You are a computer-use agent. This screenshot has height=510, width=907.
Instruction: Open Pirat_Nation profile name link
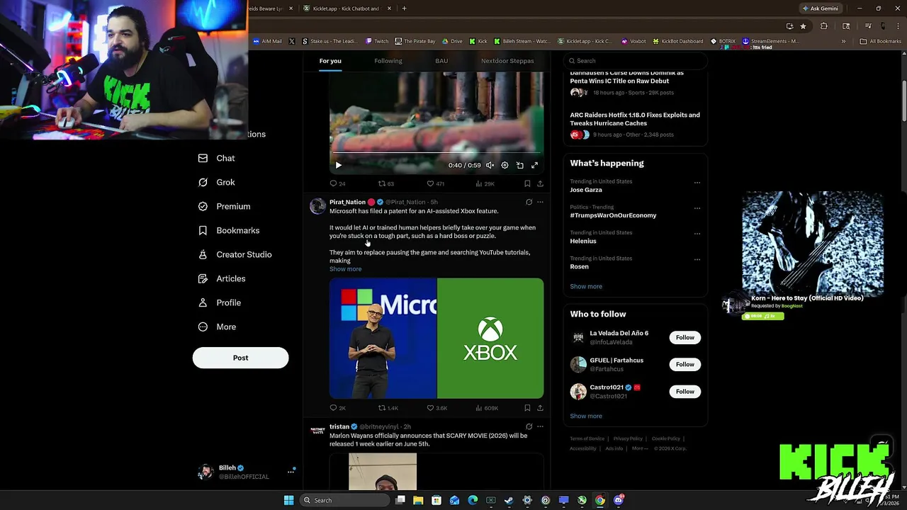click(347, 202)
